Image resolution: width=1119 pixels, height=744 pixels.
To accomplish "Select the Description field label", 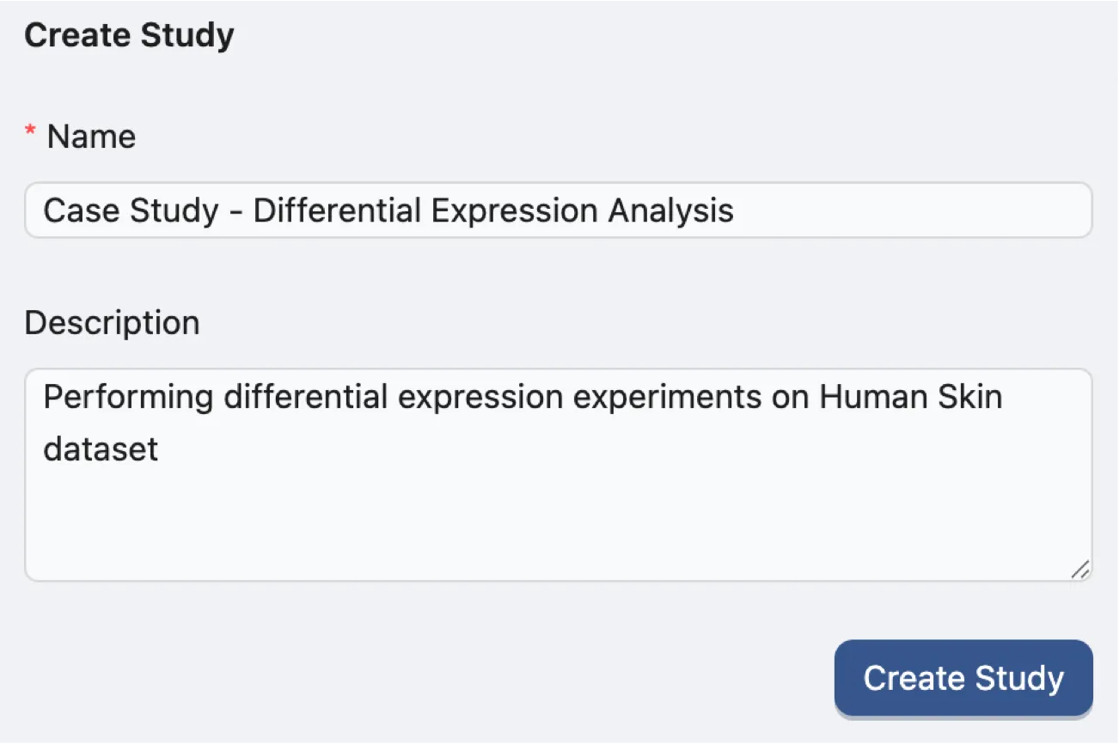I will (x=112, y=322).
